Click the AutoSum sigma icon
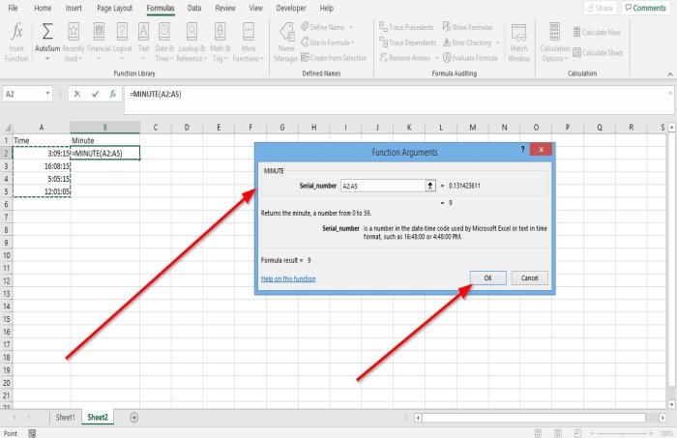 tap(47, 32)
